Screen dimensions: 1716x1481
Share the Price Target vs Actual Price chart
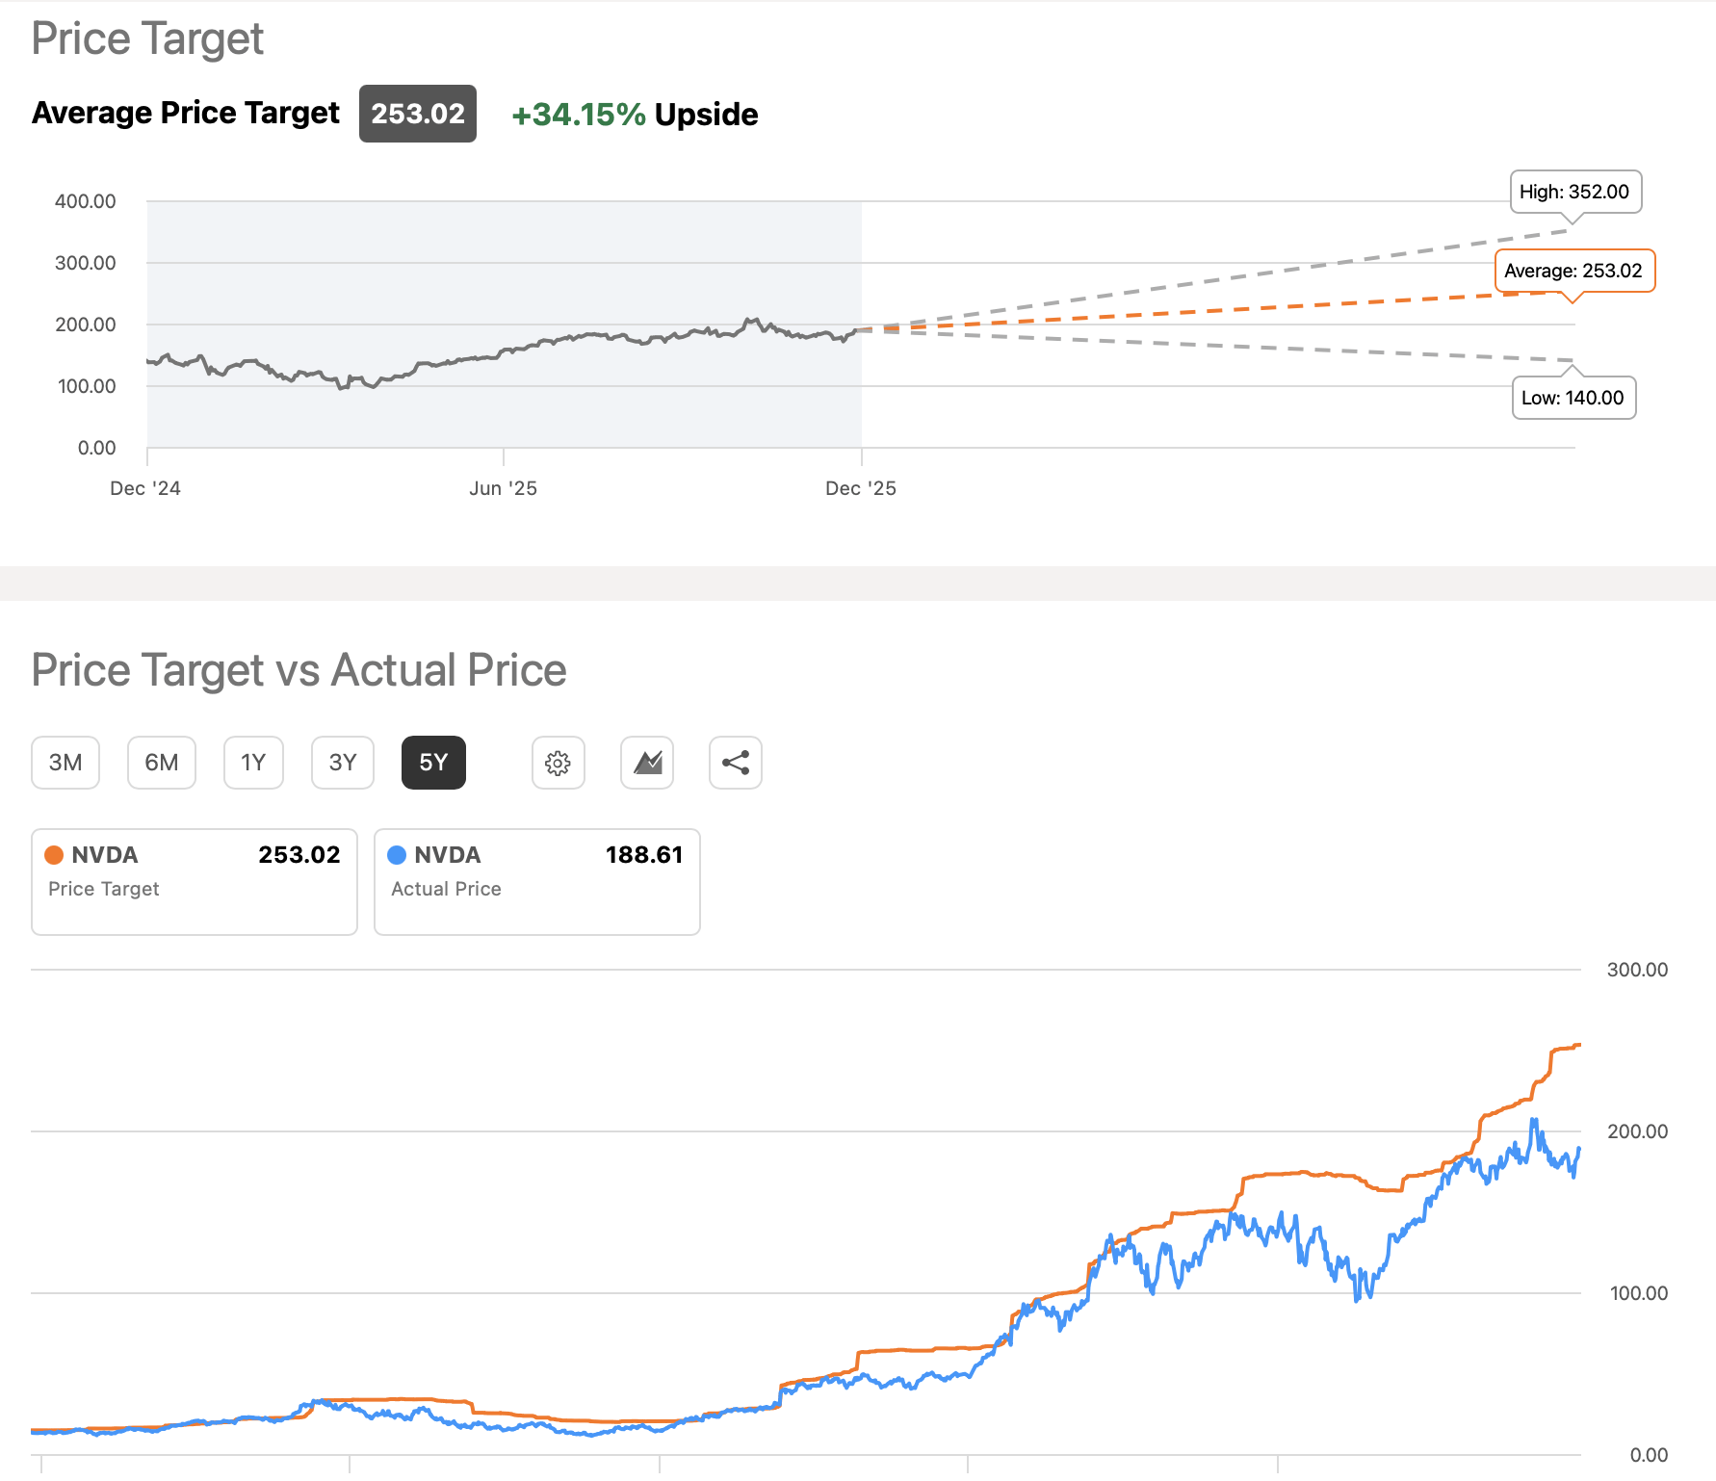pos(735,763)
